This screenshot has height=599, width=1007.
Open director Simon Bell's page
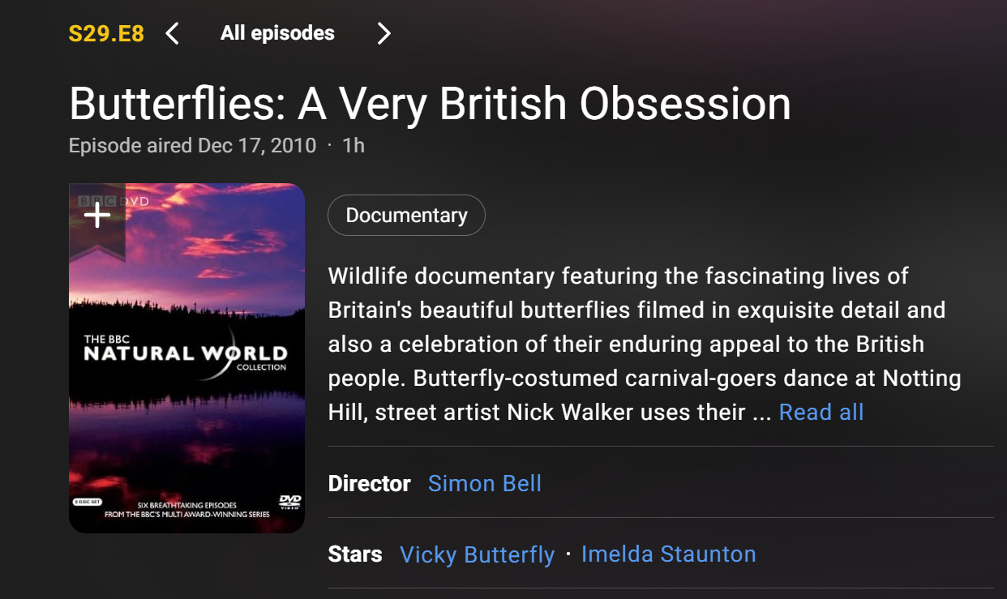coord(485,483)
